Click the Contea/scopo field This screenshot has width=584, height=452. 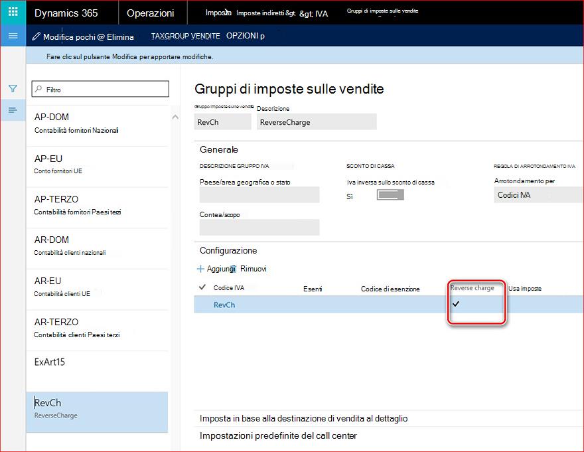[259, 227]
